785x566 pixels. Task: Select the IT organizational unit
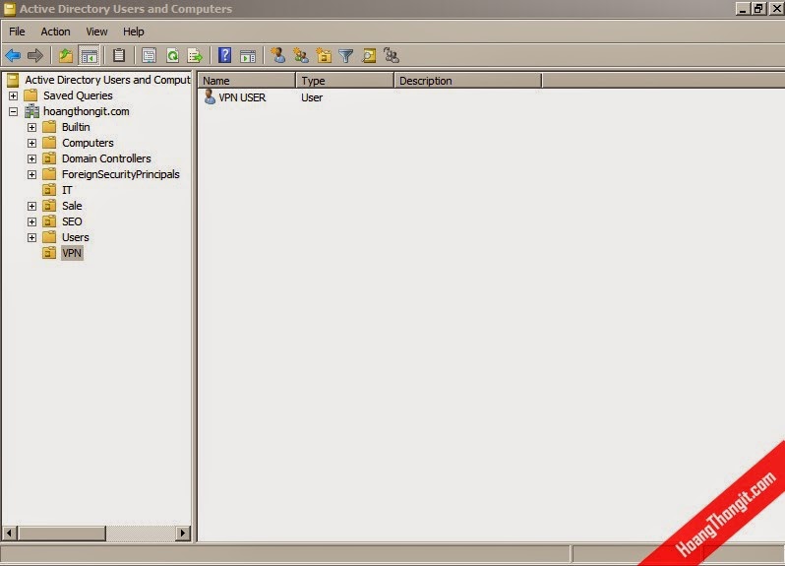(67, 190)
